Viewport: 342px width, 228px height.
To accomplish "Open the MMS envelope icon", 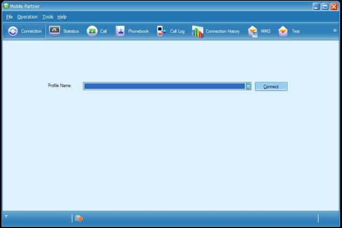I will [x=253, y=32].
